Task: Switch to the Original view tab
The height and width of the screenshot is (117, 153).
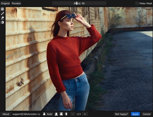Action: [x=5, y=3]
